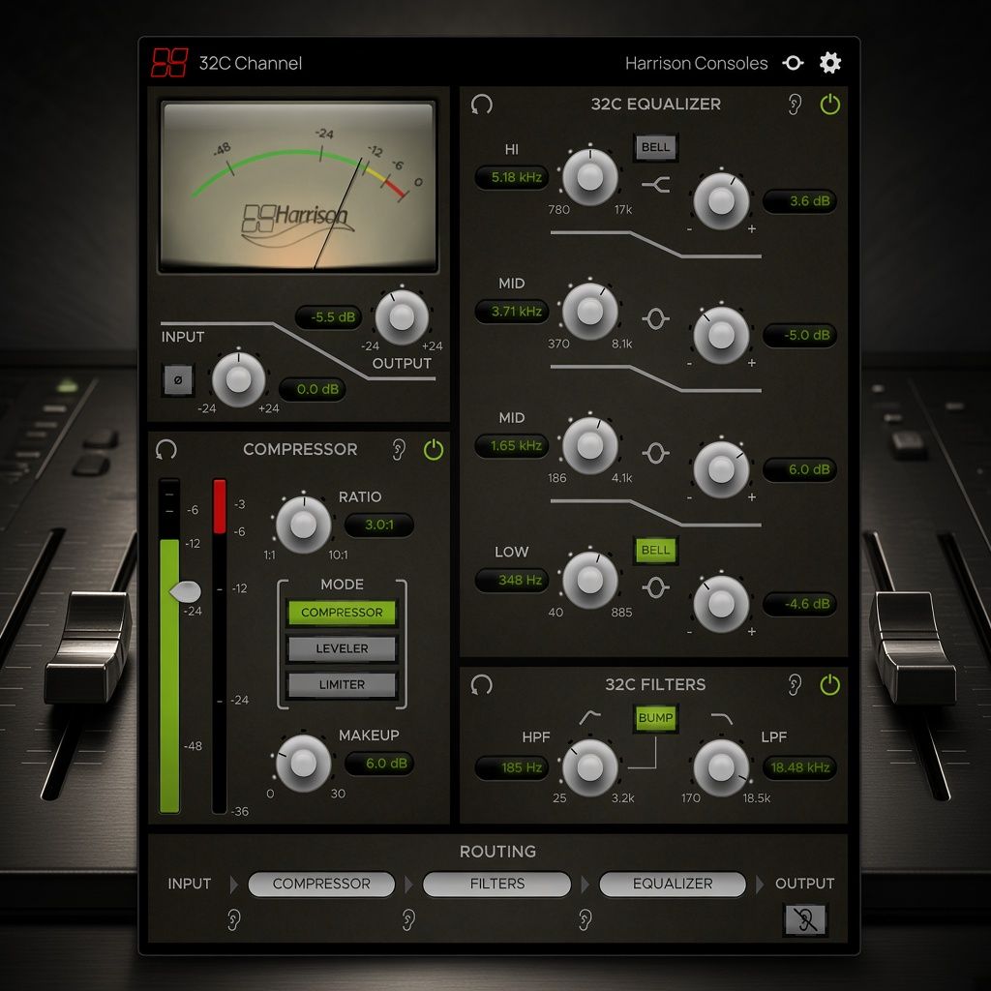The width and height of the screenshot is (991, 991).
Task: Click the preset icon beside Harrison Consoles
Action: [x=793, y=63]
